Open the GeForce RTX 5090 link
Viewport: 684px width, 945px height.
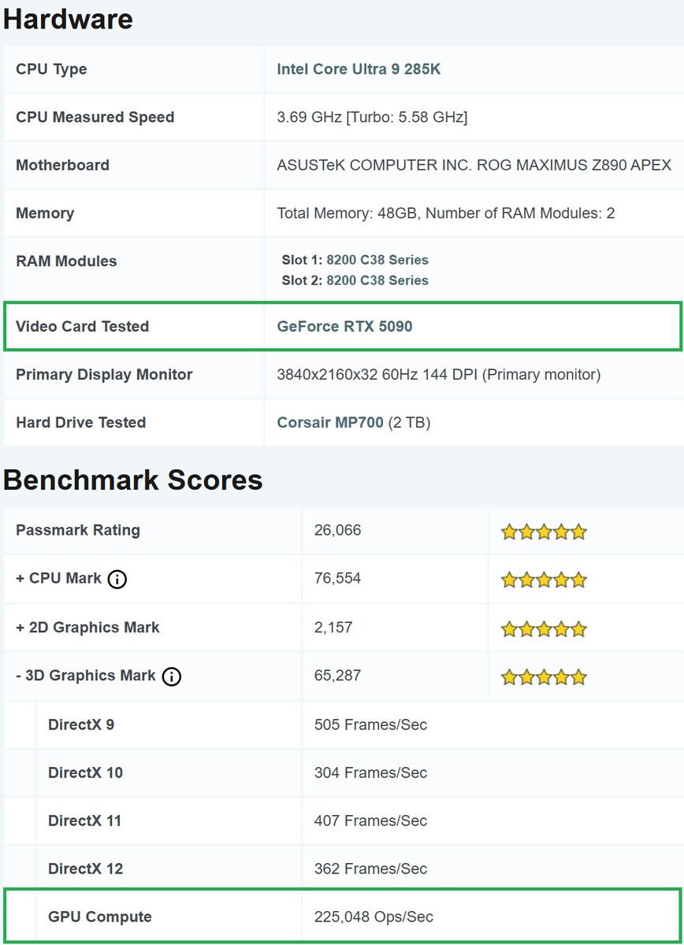[344, 326]
